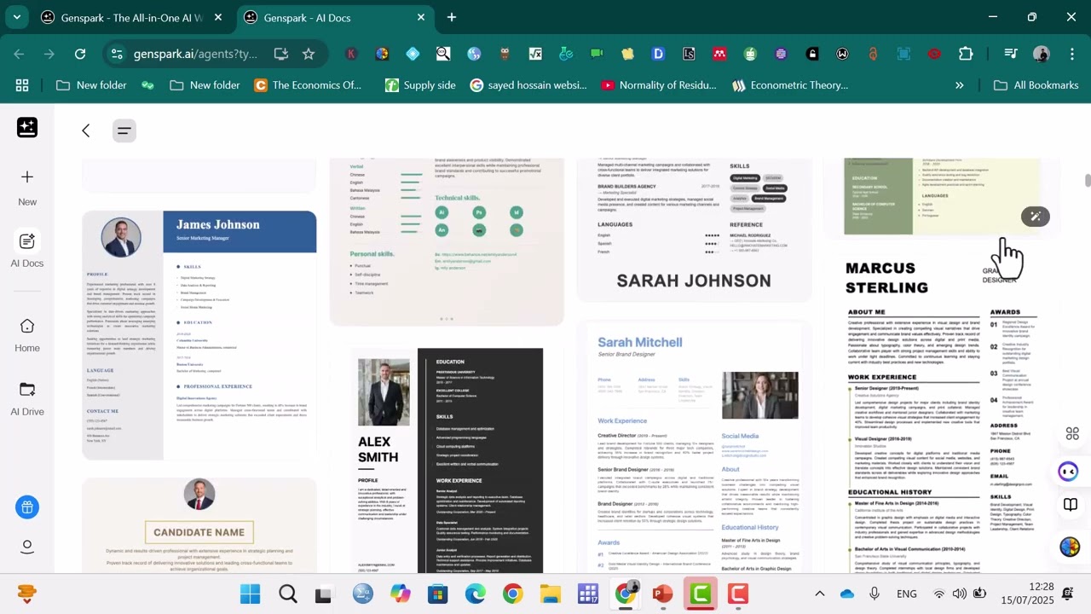
Task: Open a new browser tab
Action: (452, 17)
